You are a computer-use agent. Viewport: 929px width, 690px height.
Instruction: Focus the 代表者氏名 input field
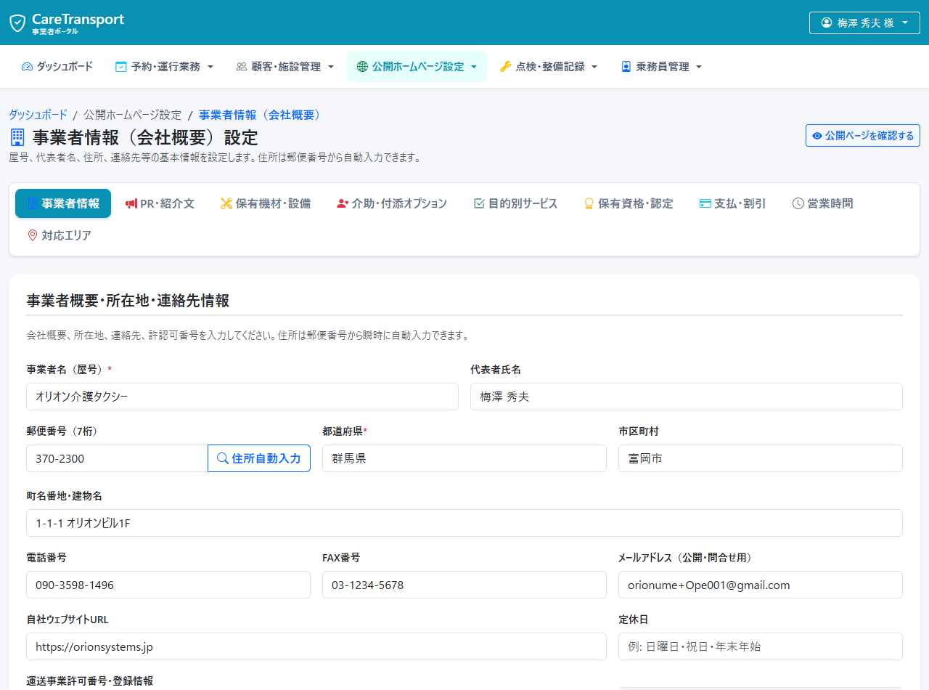click(687, 397)
